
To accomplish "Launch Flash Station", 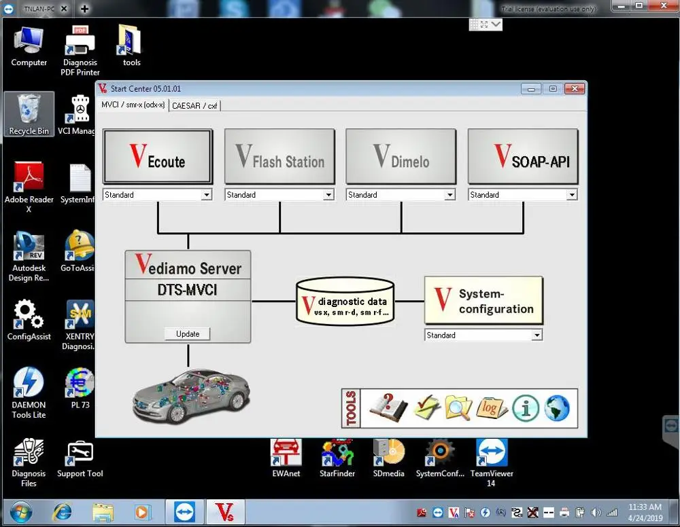I will 279,156.
